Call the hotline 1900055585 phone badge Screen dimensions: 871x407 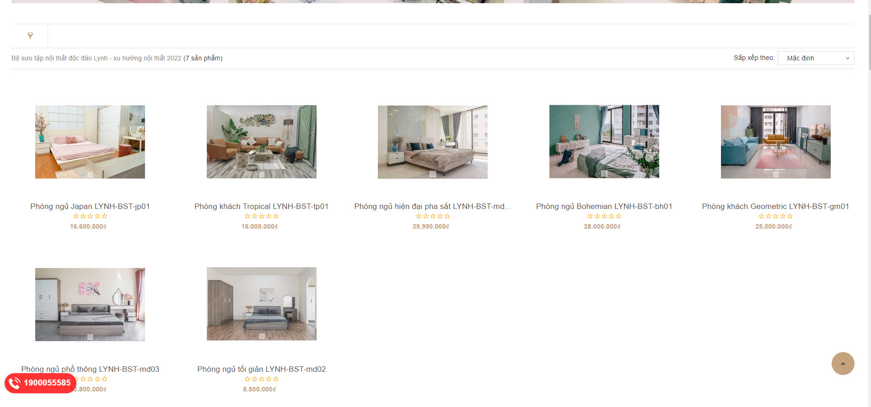40,383
